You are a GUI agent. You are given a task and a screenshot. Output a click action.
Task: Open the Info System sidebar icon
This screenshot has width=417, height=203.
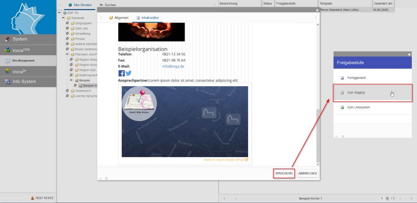pos(7,81)
